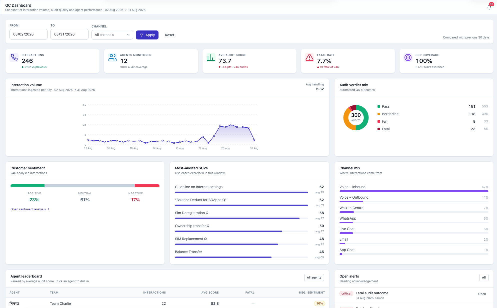Open sentiment analysis link
Image resolution: width=497 pixels, height=308 pixels.
[30, 209]
